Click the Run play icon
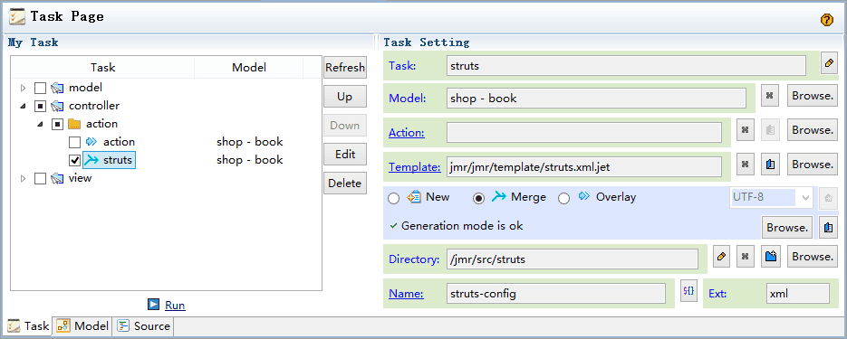The width and height of the screenshot is (847, 339). [x=153, y=305]
